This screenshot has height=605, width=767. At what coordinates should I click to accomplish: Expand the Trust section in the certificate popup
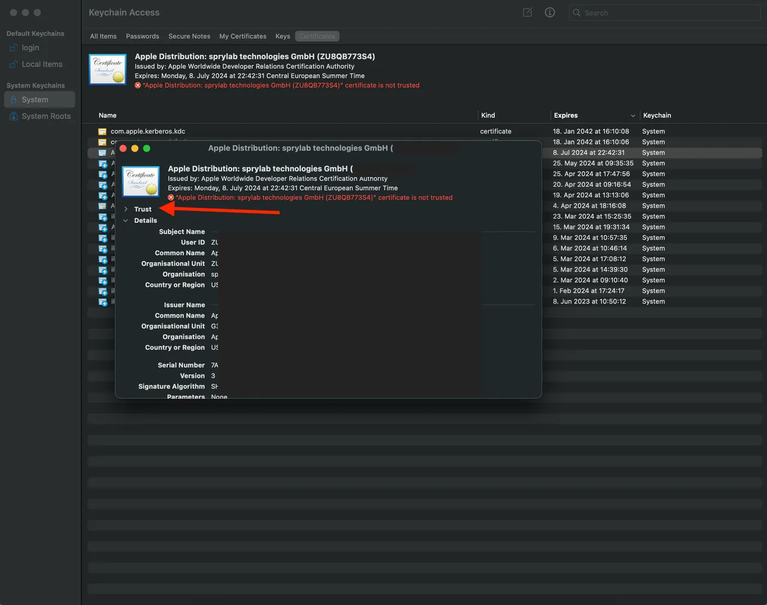pos(126,209)
